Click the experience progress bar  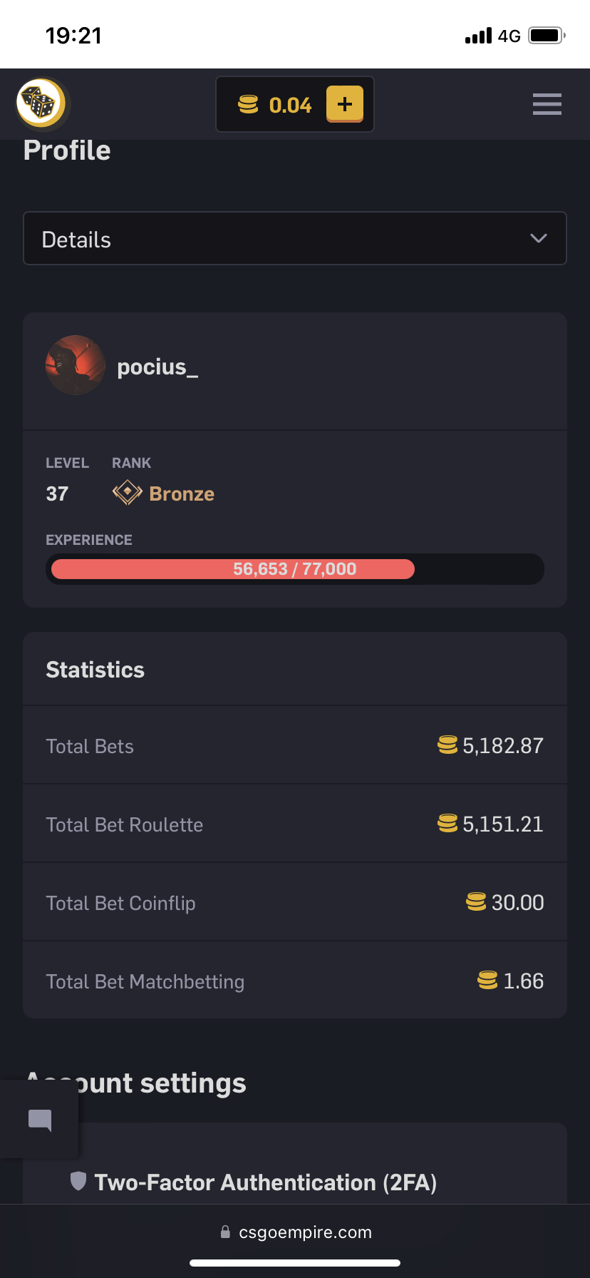tap(295, 569)
